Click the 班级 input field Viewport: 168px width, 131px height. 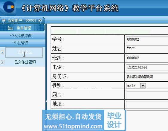pos(147,58)
